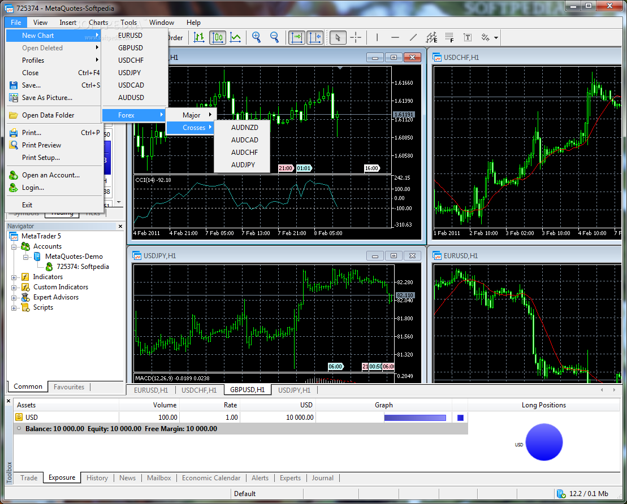Select 725374: Softpedia account

pos(83,267)
